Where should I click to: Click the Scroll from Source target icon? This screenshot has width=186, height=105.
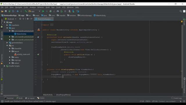[20, 19]
